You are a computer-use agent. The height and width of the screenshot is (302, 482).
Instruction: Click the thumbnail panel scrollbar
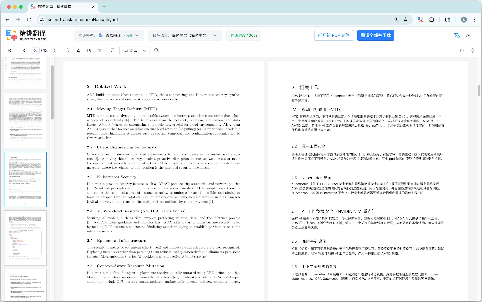[x=52, y=92]
